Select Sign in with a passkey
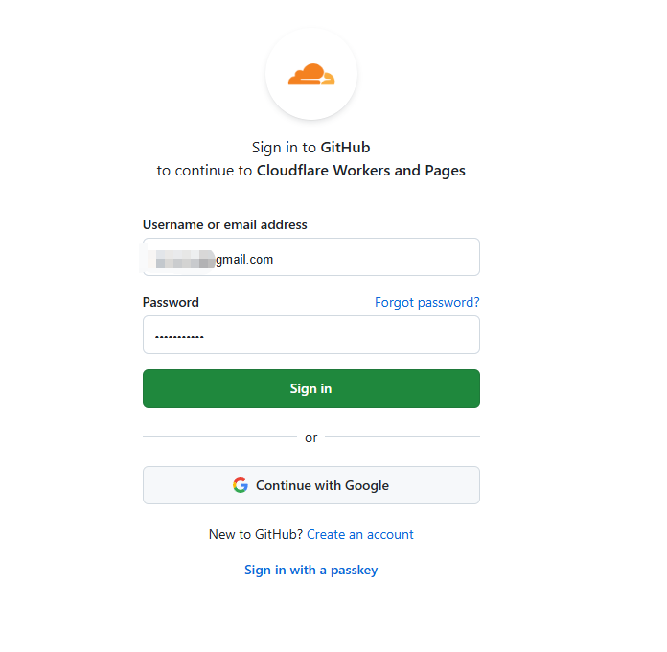This screenshot has height=652, width=667. point(311,570)
